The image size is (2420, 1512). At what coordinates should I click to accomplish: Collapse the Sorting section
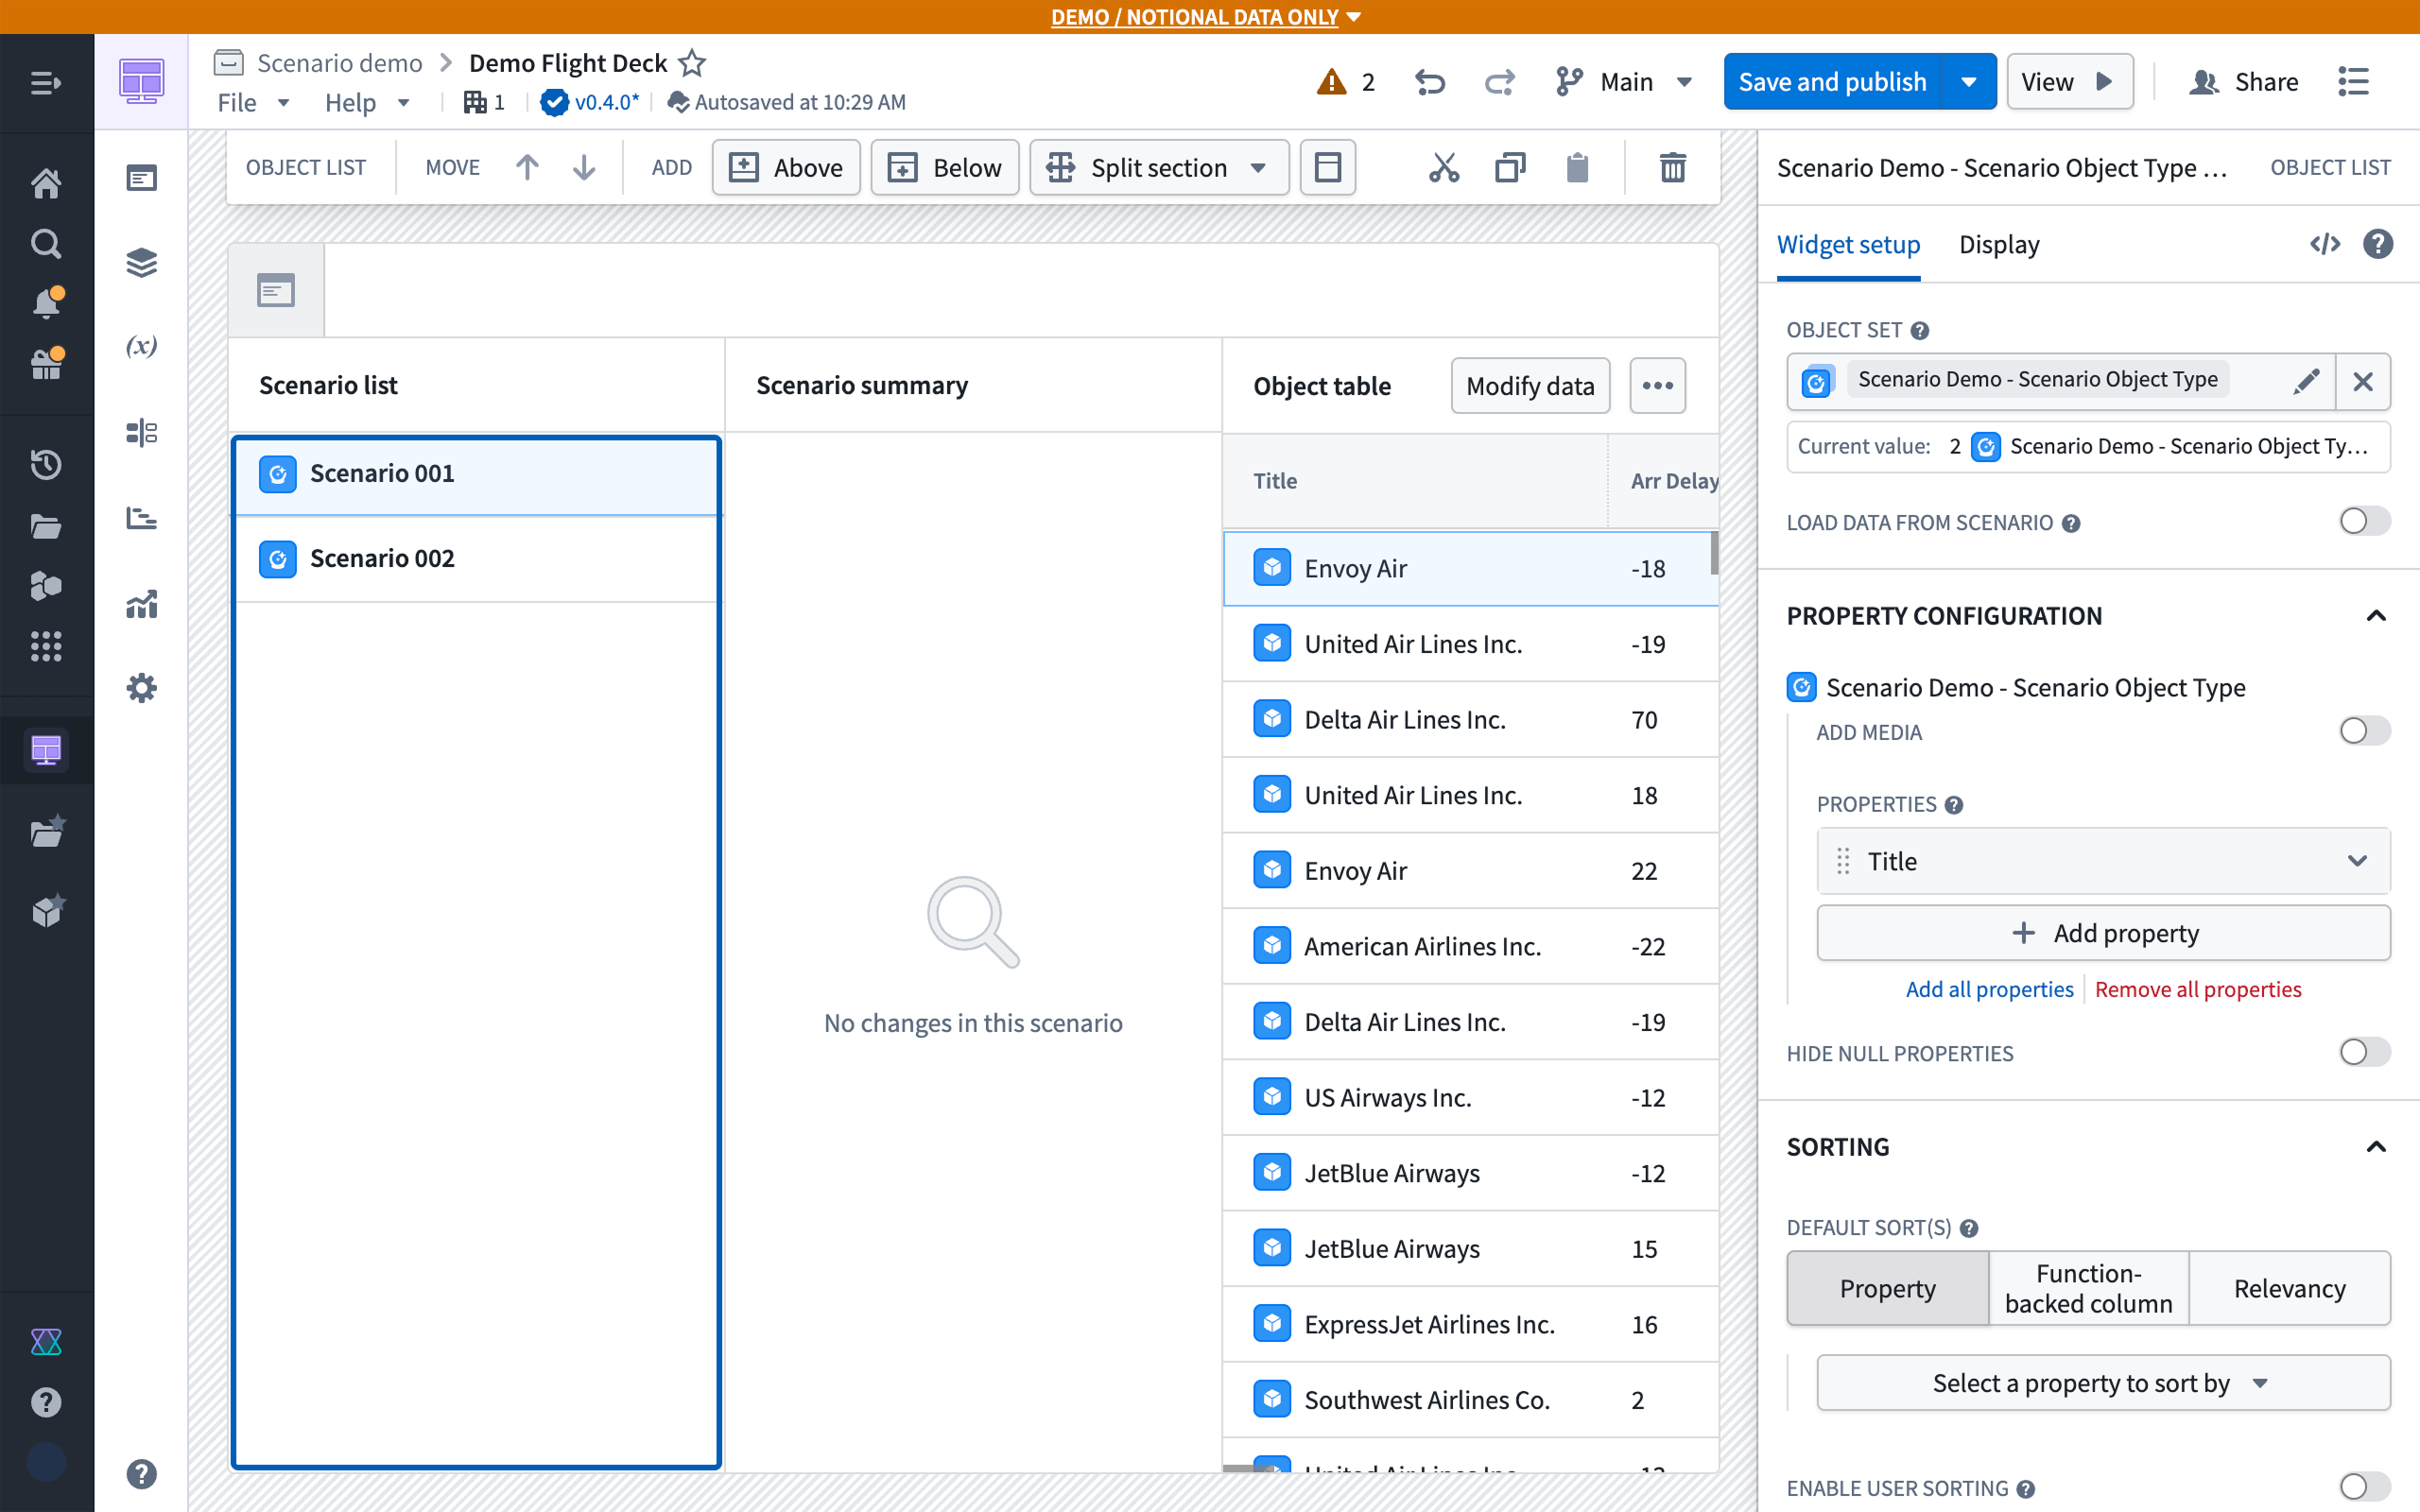point(2377,1146)
